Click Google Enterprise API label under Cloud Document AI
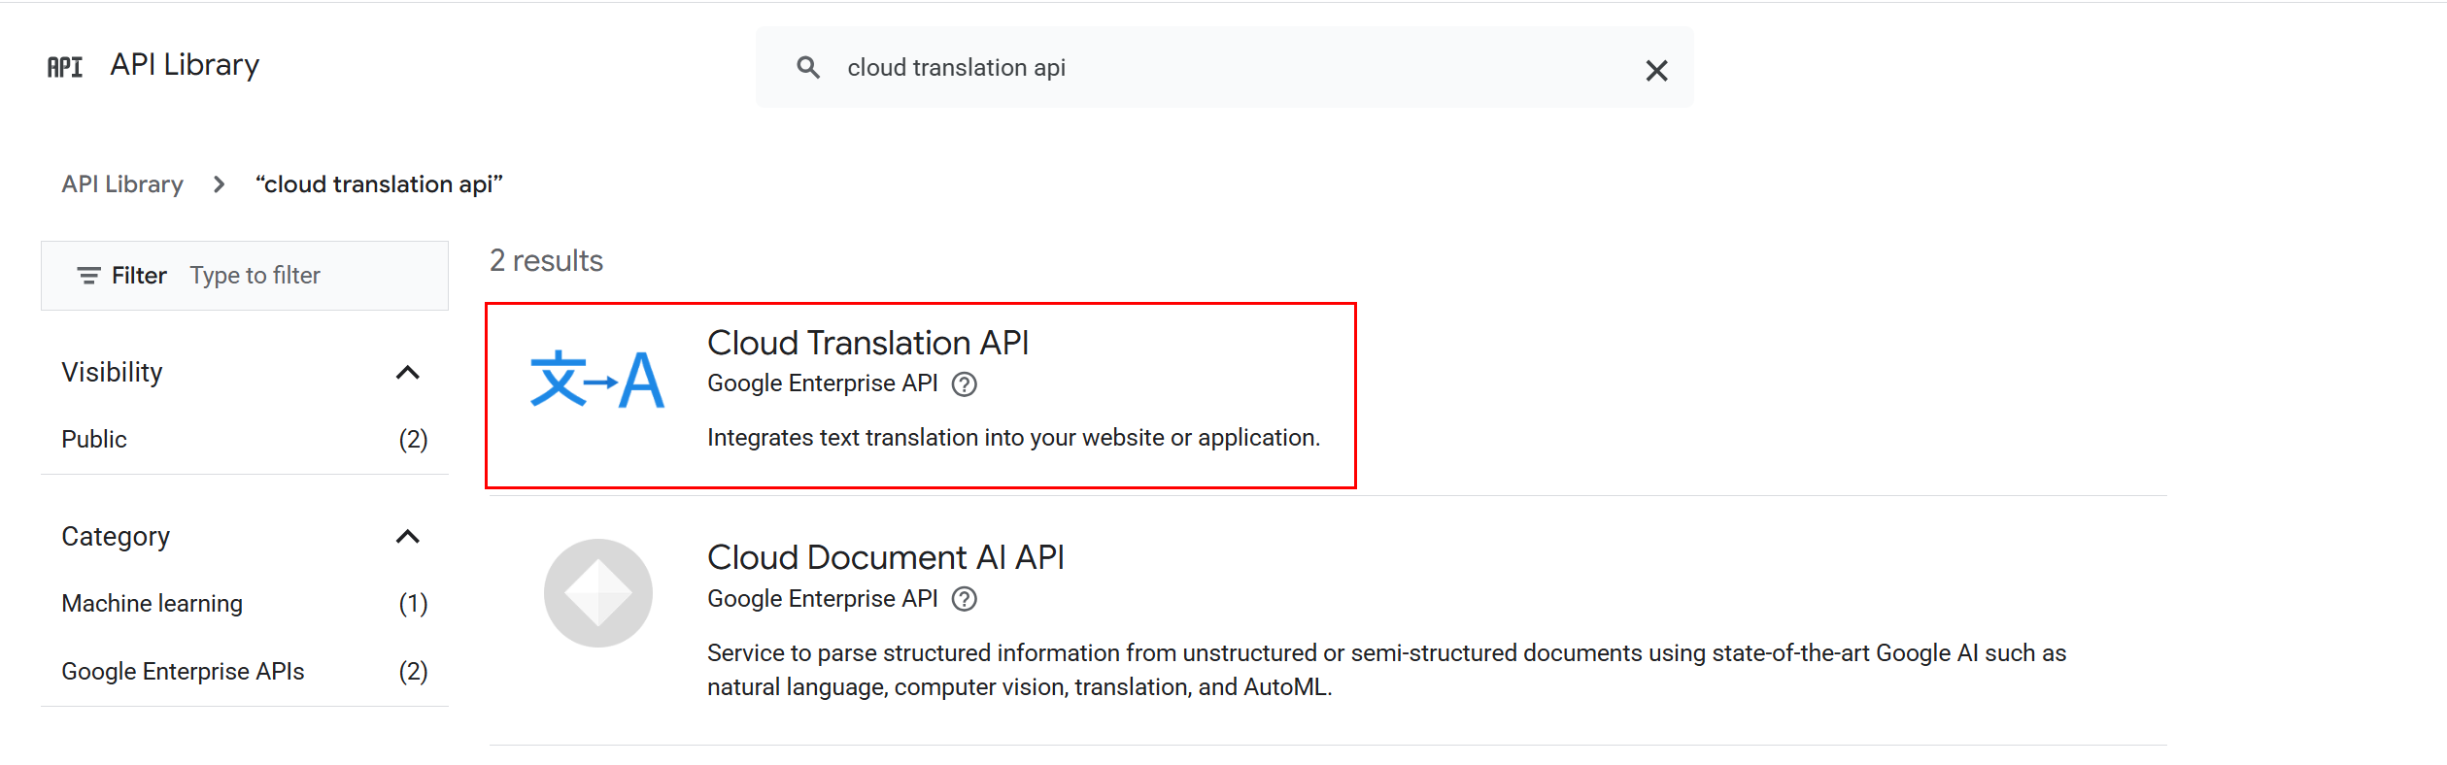2447x765 pixels. point(822,599)
